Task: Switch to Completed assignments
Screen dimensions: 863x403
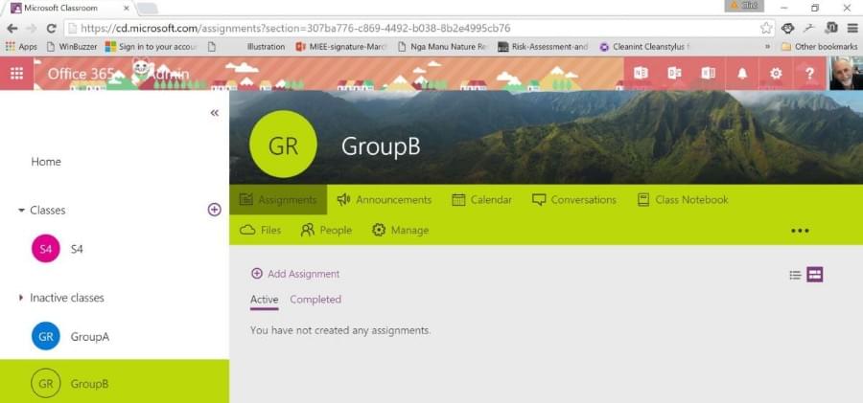Action: click(315, 300)
